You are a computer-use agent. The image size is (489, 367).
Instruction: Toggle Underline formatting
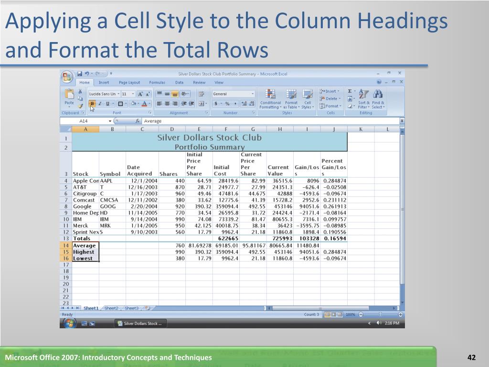107,104
